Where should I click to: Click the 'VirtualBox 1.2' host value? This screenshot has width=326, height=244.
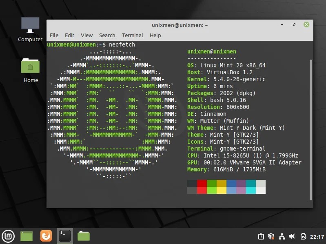coord(230,72)
